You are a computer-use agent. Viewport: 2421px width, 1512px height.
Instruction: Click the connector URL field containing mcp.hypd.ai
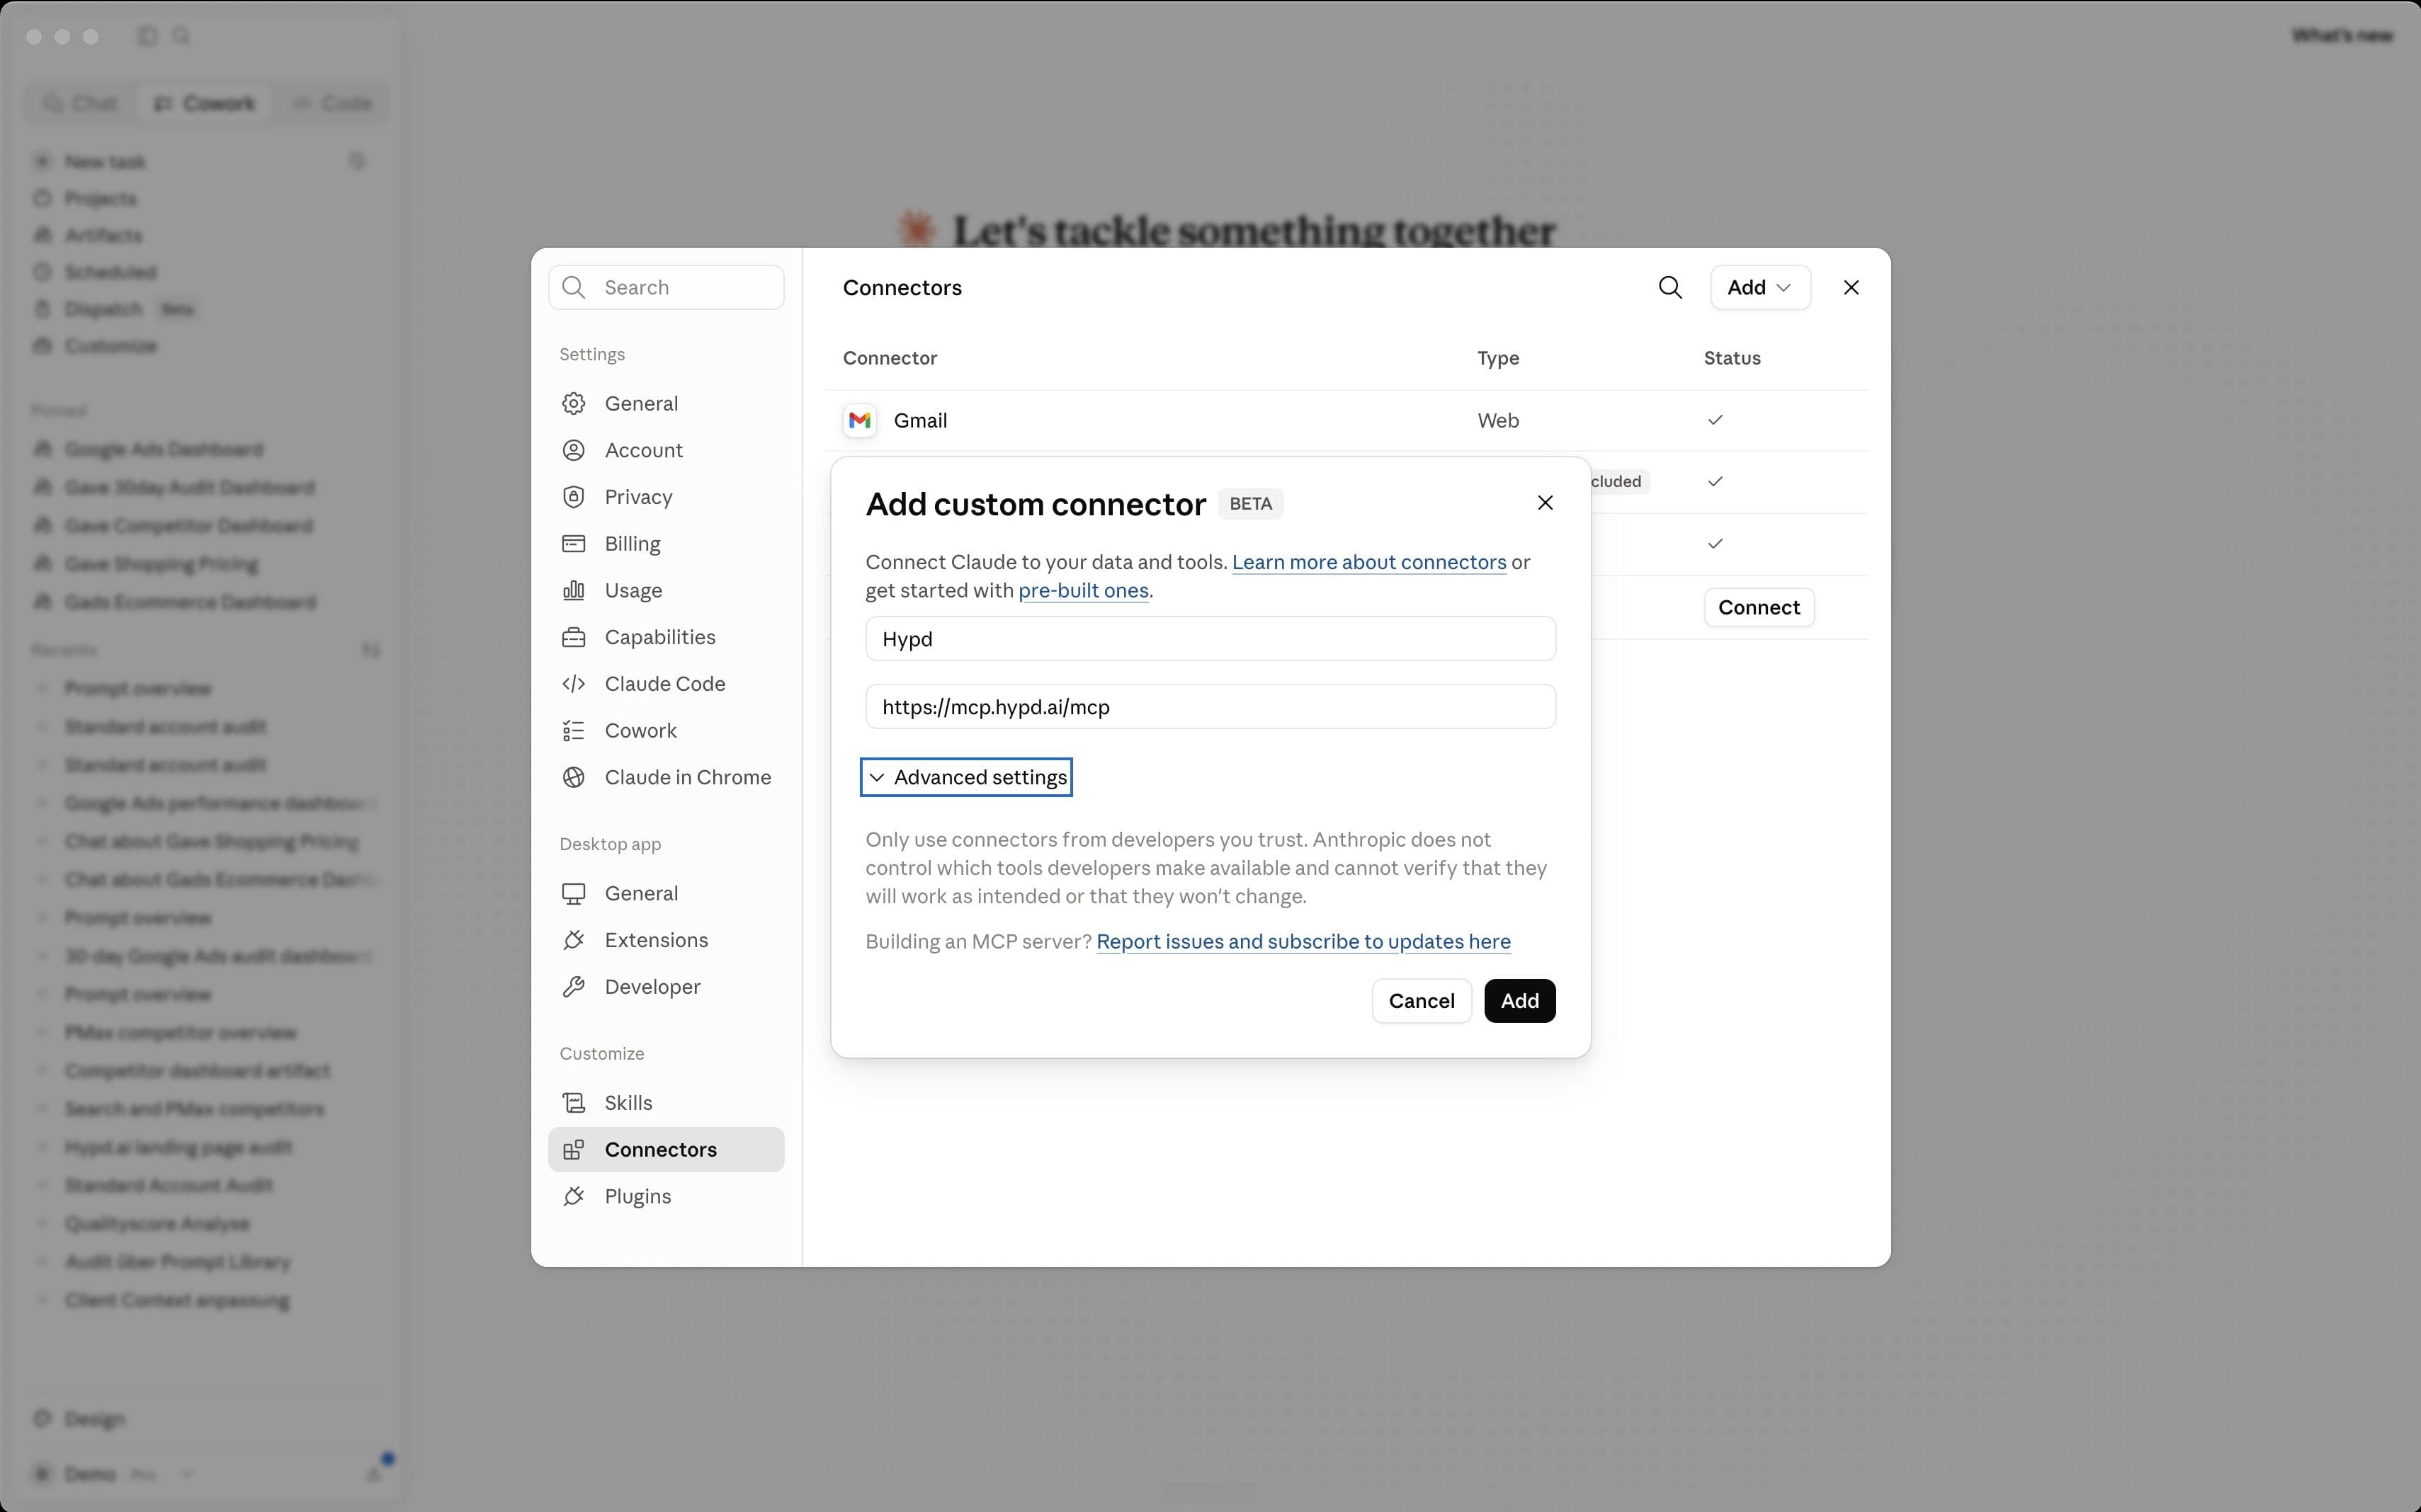pyautogui.click(x=1210, y=707)
